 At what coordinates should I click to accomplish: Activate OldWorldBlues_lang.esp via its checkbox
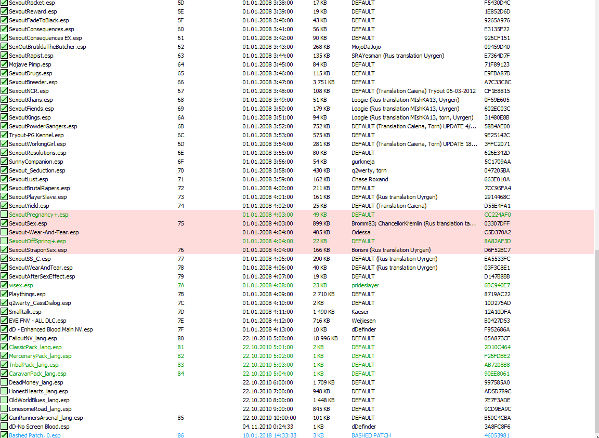coord(4,400)
